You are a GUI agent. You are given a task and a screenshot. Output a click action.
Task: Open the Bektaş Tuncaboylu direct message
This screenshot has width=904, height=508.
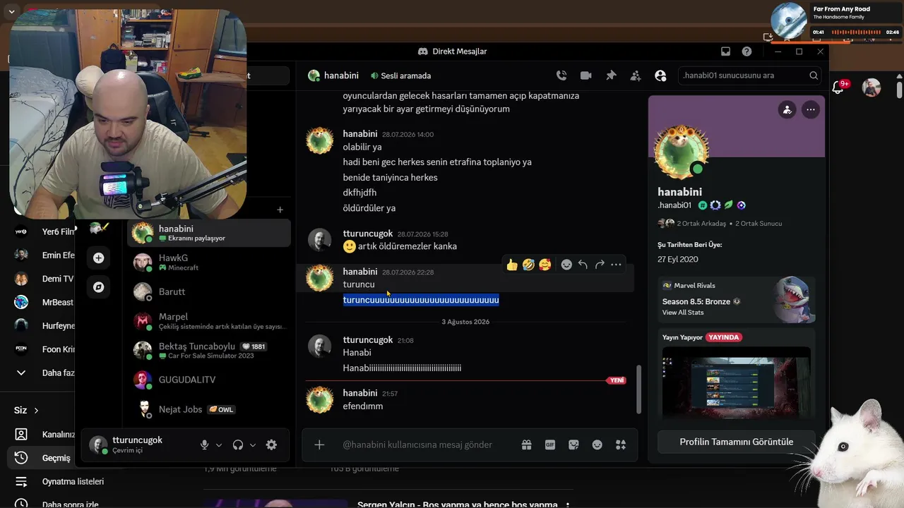209,351
